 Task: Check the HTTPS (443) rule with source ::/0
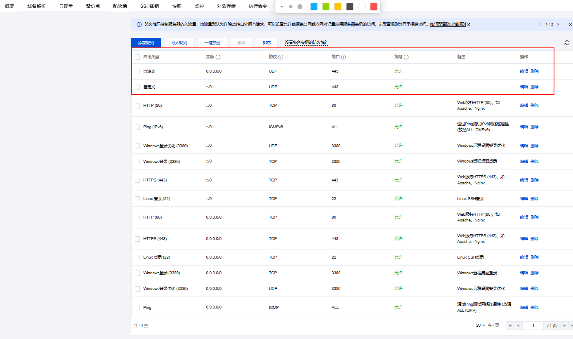[137, 180]
